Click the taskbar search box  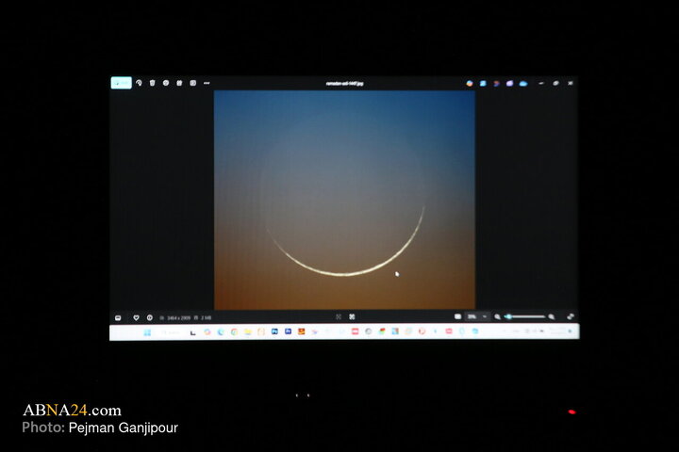173,331
